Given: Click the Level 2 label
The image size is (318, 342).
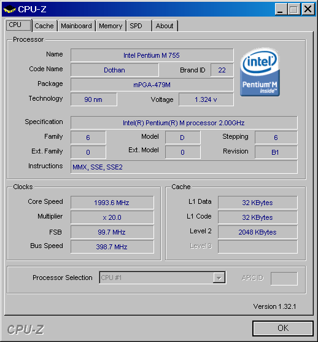Looking at the screenshot, I should pos(201,231).
